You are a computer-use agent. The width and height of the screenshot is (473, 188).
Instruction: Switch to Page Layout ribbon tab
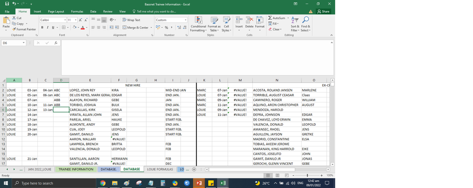click(x=56, y=11)
